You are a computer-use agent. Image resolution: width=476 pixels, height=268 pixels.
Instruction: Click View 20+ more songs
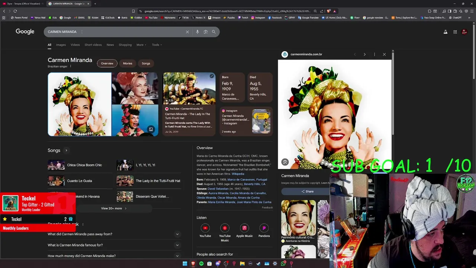point(114,208)
